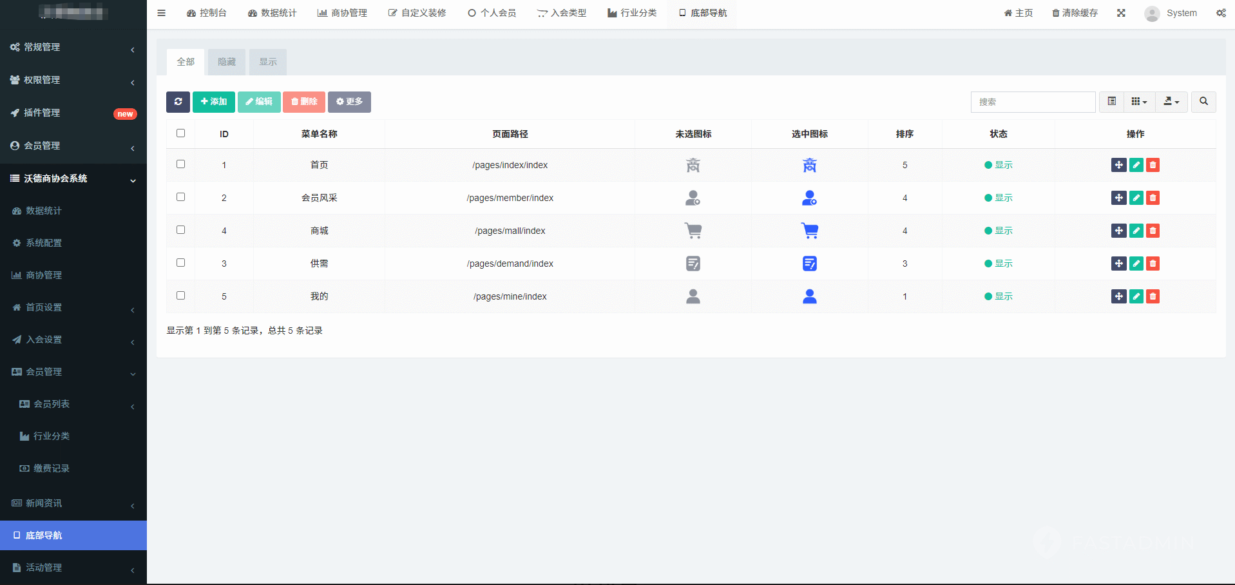Viewport: 1235px width, 585px height.
Task: Click 清除缓存 in the top bar
Action: tap(1075, 13)
